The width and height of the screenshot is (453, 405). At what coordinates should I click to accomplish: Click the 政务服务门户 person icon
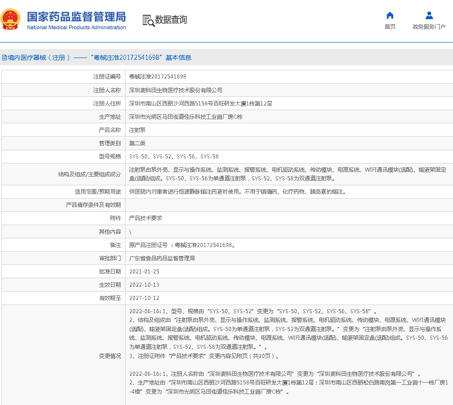pyautogui.click(x=429, y=16)
